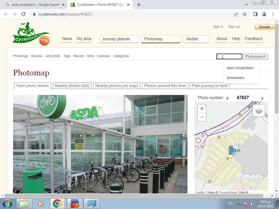The image size is (279, 209).
Task: Open Windows Explorer from the taskbar
Action: (x=24, y=204)
